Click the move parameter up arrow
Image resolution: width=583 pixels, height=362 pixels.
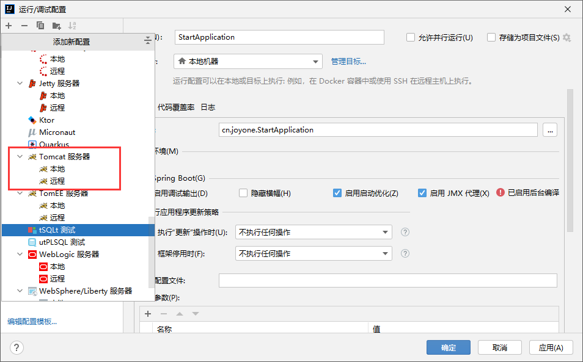[x=180, y=314]
